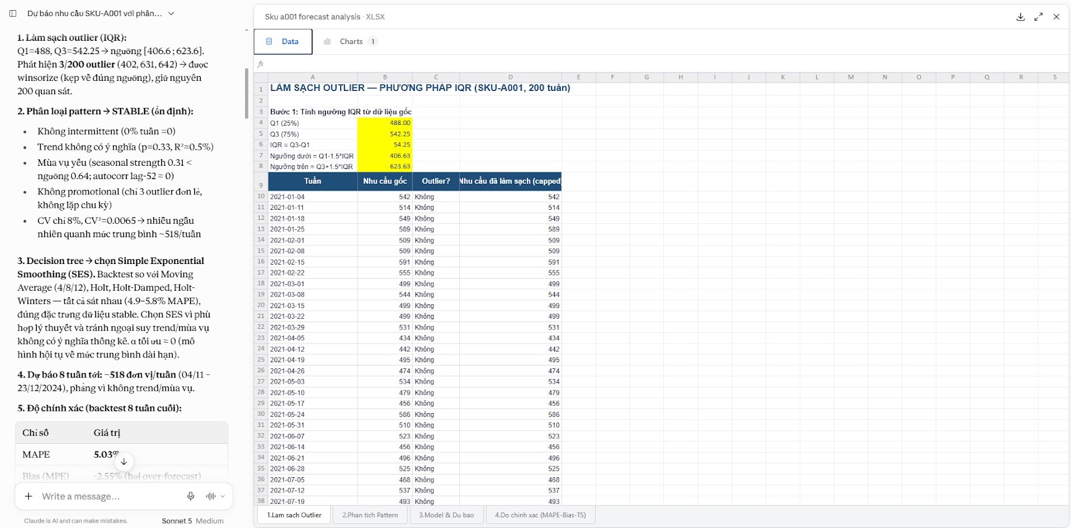Viewport: 1071px width, 528px height.
Task: Open voice mode waveform button
Action: click(x=211, y=496)
